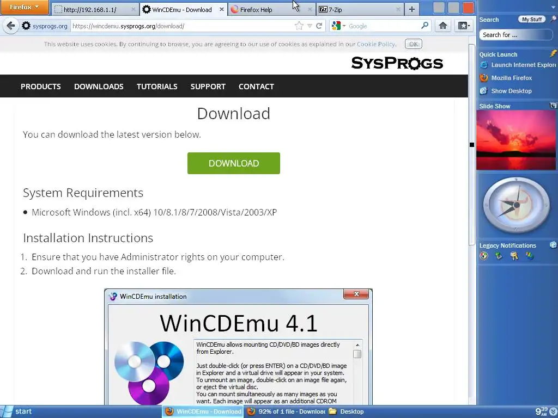Click the tray expand arrow beside clock
The width and height of the screenshot is (558, 418).
pyautogui.click(x=553, y=411)
